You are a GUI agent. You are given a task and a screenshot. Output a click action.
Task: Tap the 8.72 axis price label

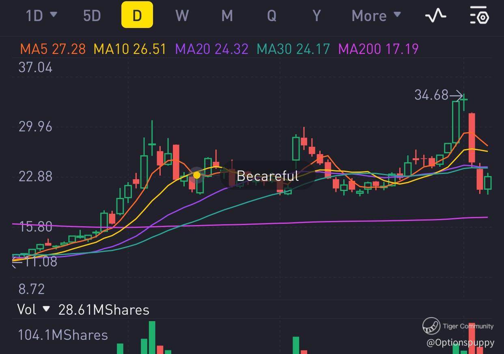(x=31, y=289)
